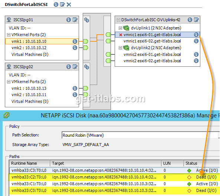This screenshot has height=196, width=220.
Task: Select vmnic1 esxi6-02.get-itlabs.local uplink
Action: click(x=152, y=41)
